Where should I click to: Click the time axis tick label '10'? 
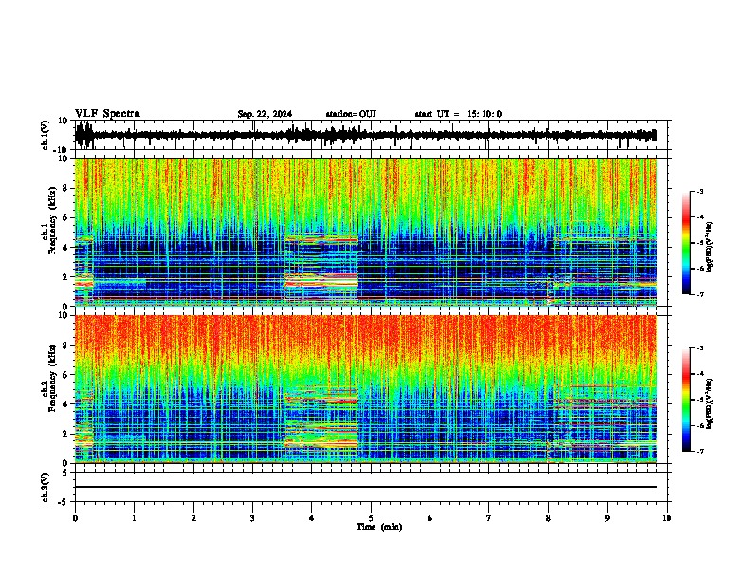coord(667,518)
